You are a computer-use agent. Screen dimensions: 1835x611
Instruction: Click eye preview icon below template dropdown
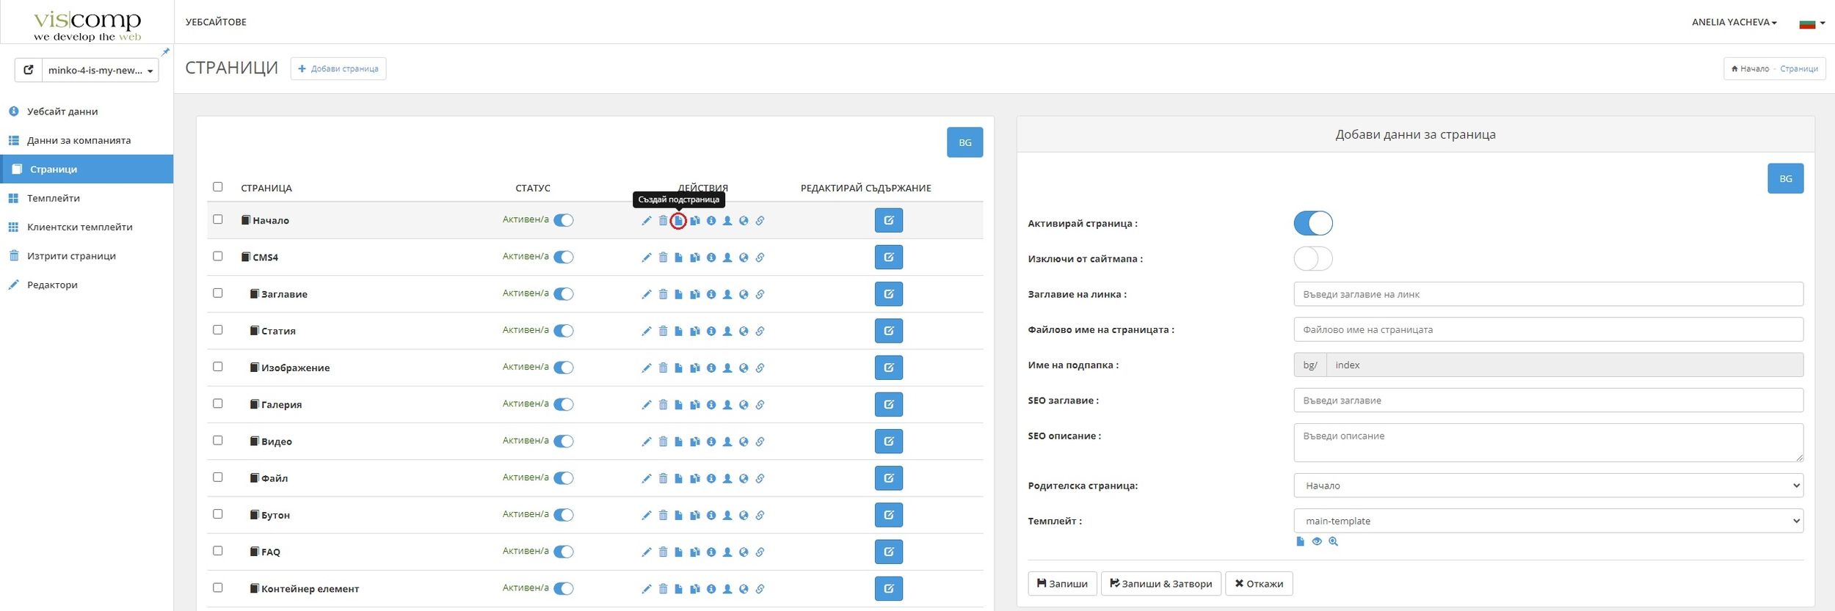pyautogui.click(x=1317, y=541)
